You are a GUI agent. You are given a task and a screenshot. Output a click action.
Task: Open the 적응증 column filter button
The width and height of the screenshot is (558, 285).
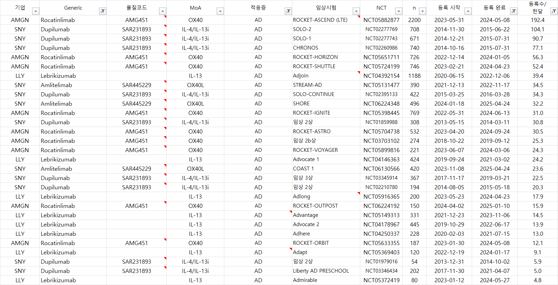click(x=288, y=11)
